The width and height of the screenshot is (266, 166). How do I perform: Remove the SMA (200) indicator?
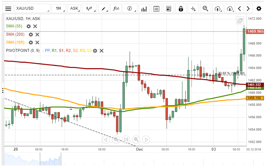pyautogui.click(x=37, y=34)
